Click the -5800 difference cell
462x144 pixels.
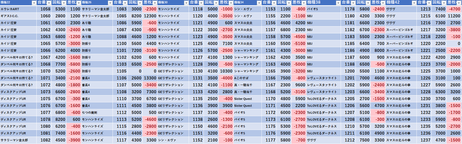point(74,64)
